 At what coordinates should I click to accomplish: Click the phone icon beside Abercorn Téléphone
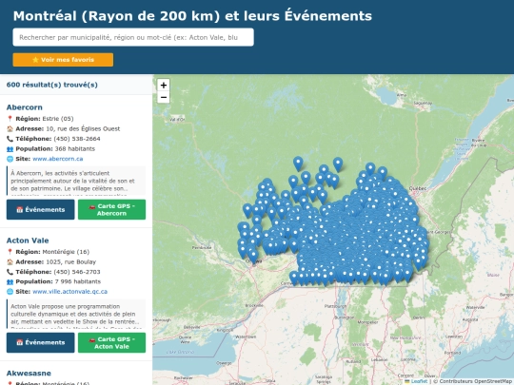(x=10, y=139)
